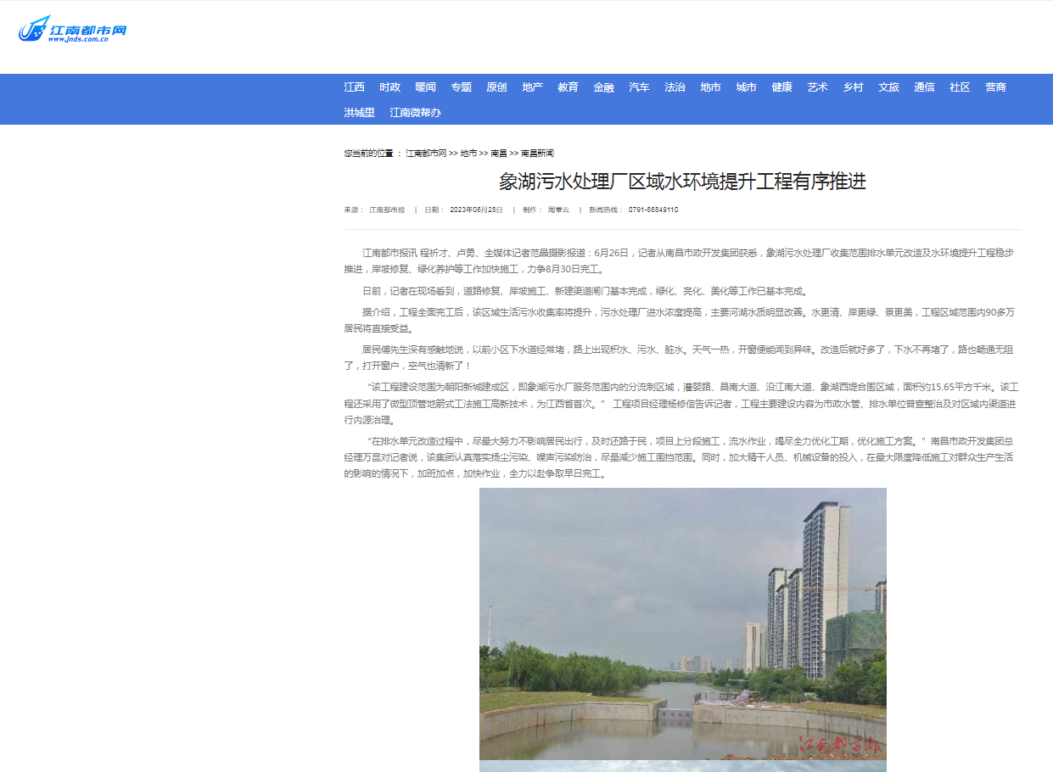Screen dimensions: 1053x772
Task: Open the 专题 channel
Action: (461, 87)
